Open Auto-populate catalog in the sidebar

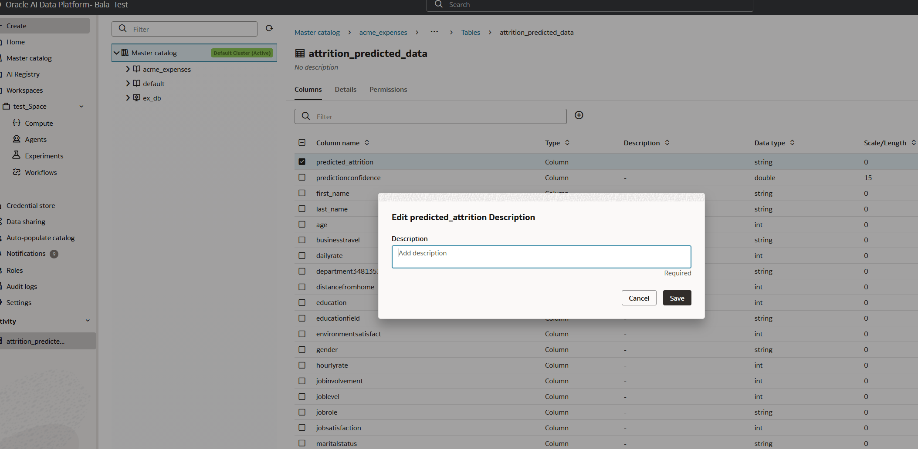pos(41,238)
